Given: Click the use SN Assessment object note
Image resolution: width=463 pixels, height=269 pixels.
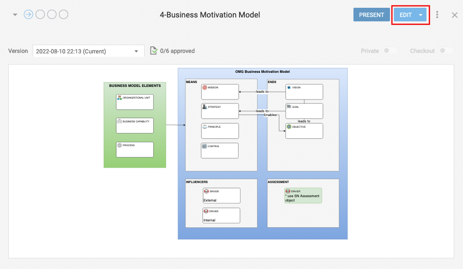Looking at the screenshot, I should pyautogui.click(x=302, y=198).
